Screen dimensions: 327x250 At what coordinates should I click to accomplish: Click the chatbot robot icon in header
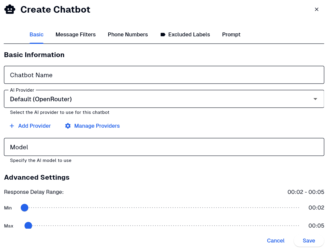pyautogui.click(x=10, y=9)
